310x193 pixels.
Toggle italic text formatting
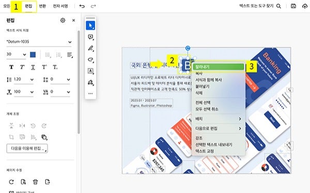tap(22, 67)
